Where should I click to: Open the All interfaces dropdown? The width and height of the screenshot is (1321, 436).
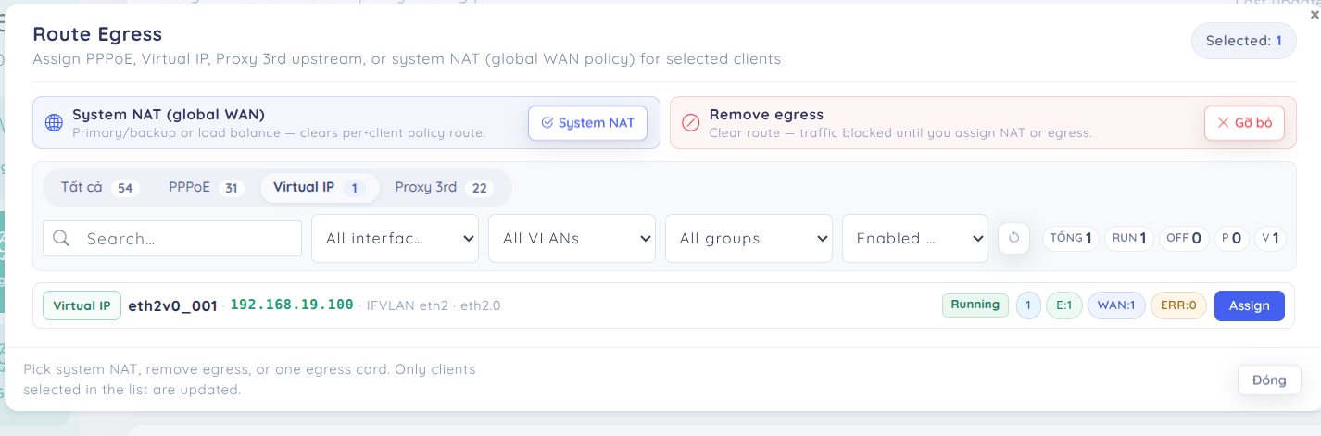395,238
